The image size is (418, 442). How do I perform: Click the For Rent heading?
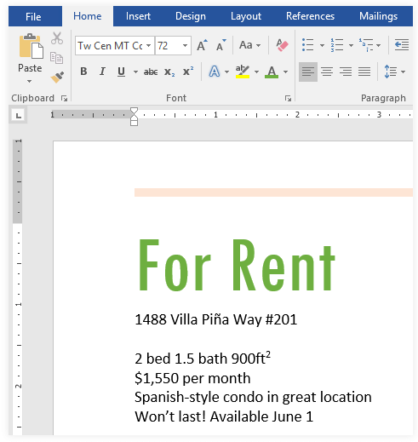coord(237,265)
